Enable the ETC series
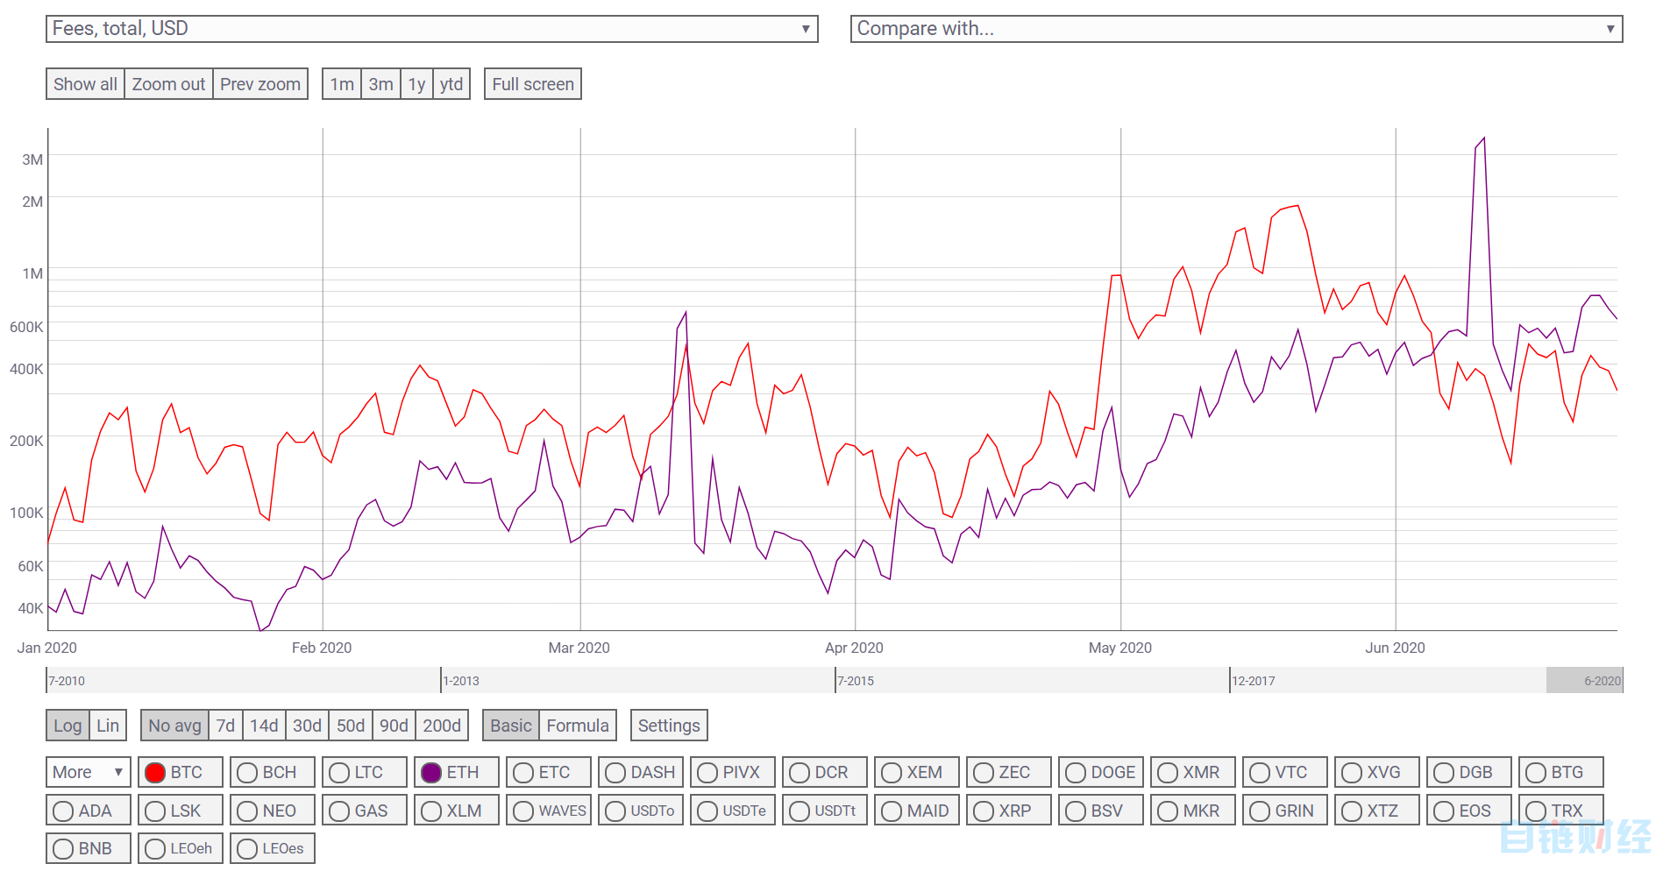The width and height of the screenshot is (1663, 871). [x=549, y=772]
